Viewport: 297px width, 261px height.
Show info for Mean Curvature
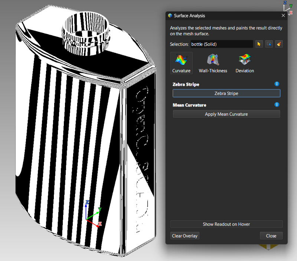click(x=277, y=105)
